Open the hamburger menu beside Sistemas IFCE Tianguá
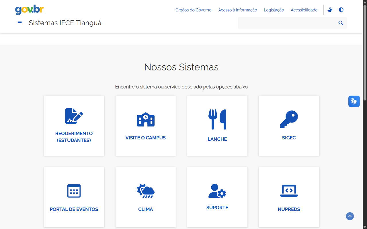 coord(19,23)
